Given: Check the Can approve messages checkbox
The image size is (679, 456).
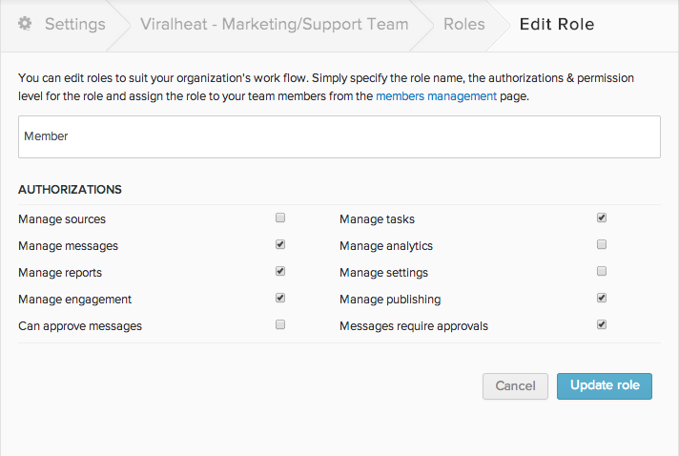Looking at the screenshot, I should click(x=280, y=324).
